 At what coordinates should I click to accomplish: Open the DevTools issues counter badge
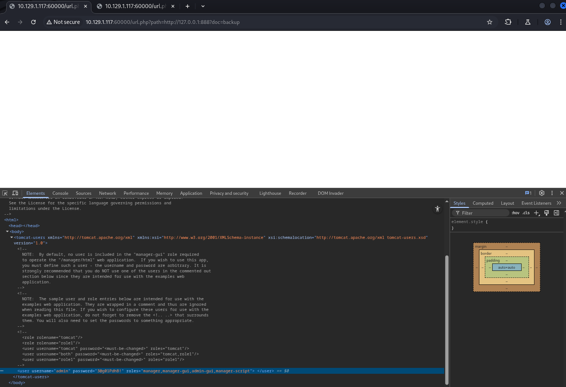(x=528, y=193)
